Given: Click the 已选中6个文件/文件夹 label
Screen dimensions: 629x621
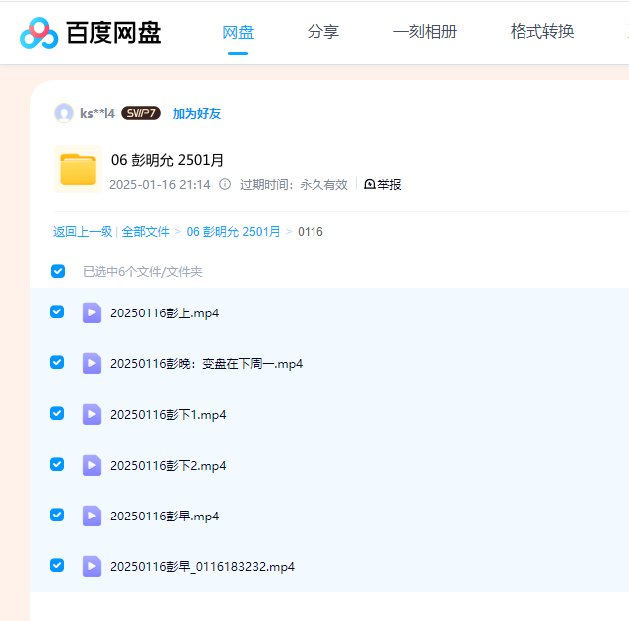Looking at the screenshot, I should tap(142, 271).
